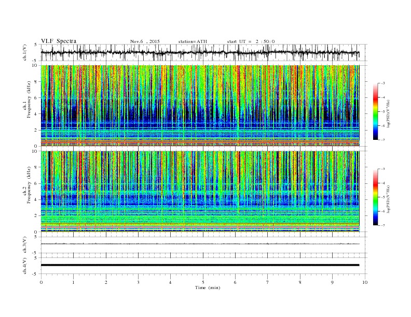The width and height of the screenshot is (411, 317).
Task: Click the "8" tick on the time axis
Action: point(300,282)
